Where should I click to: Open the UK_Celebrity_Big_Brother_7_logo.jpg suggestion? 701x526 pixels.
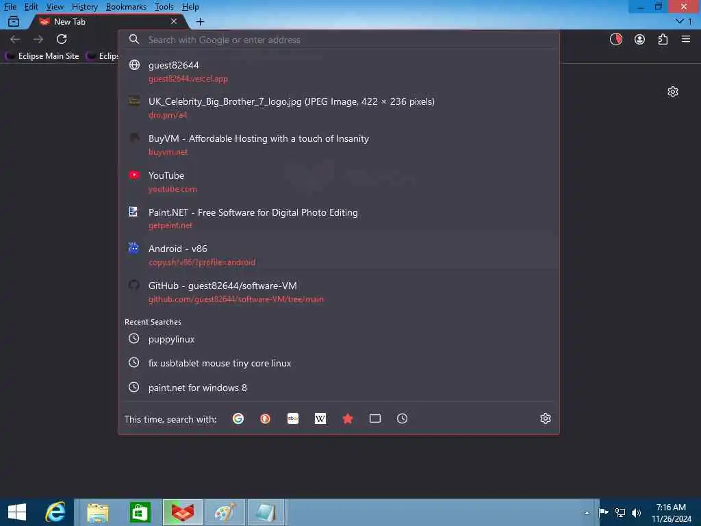point(338,108)
